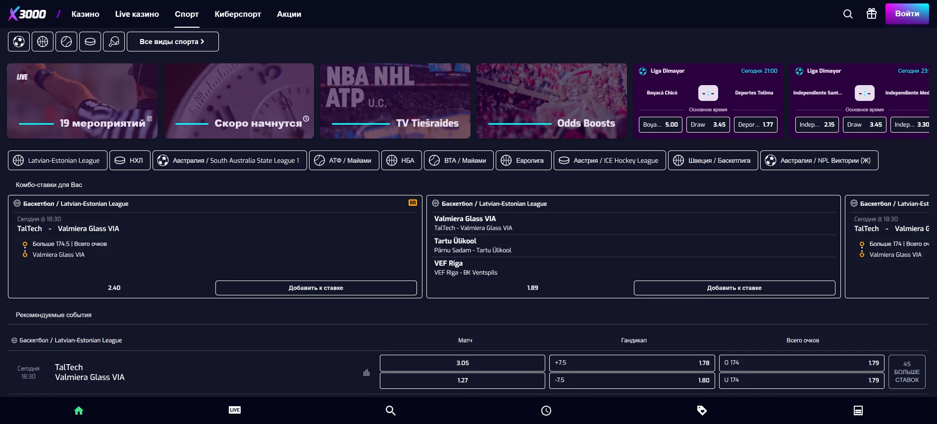Show match statistics for TalTech game
Screen dimensions: 937x424
coord(366,373)
